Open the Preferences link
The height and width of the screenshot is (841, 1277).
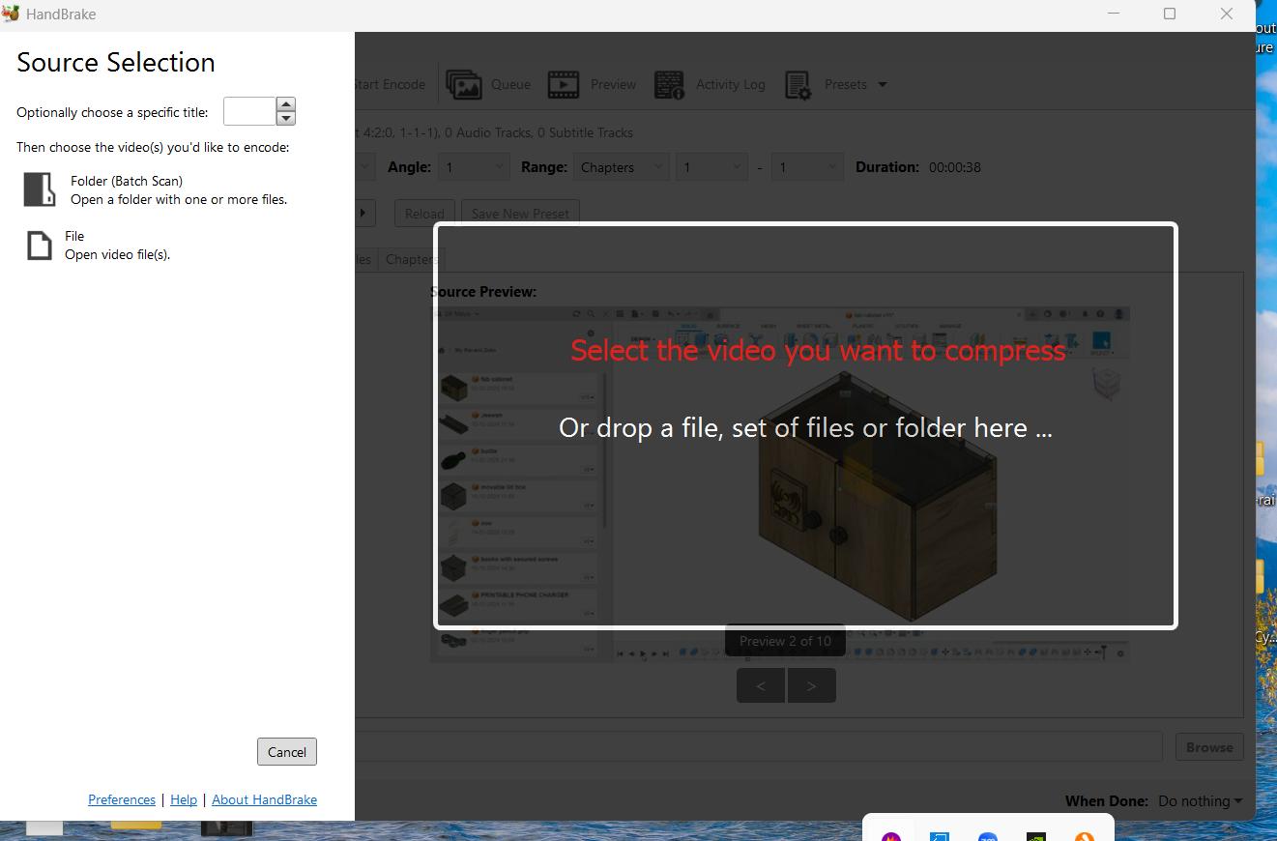122,799
